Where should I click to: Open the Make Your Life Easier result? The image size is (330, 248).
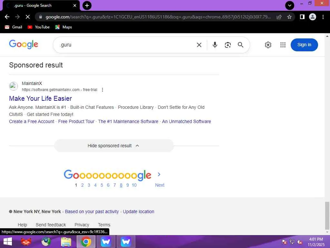pyautogui.click(x=40, y=98)
